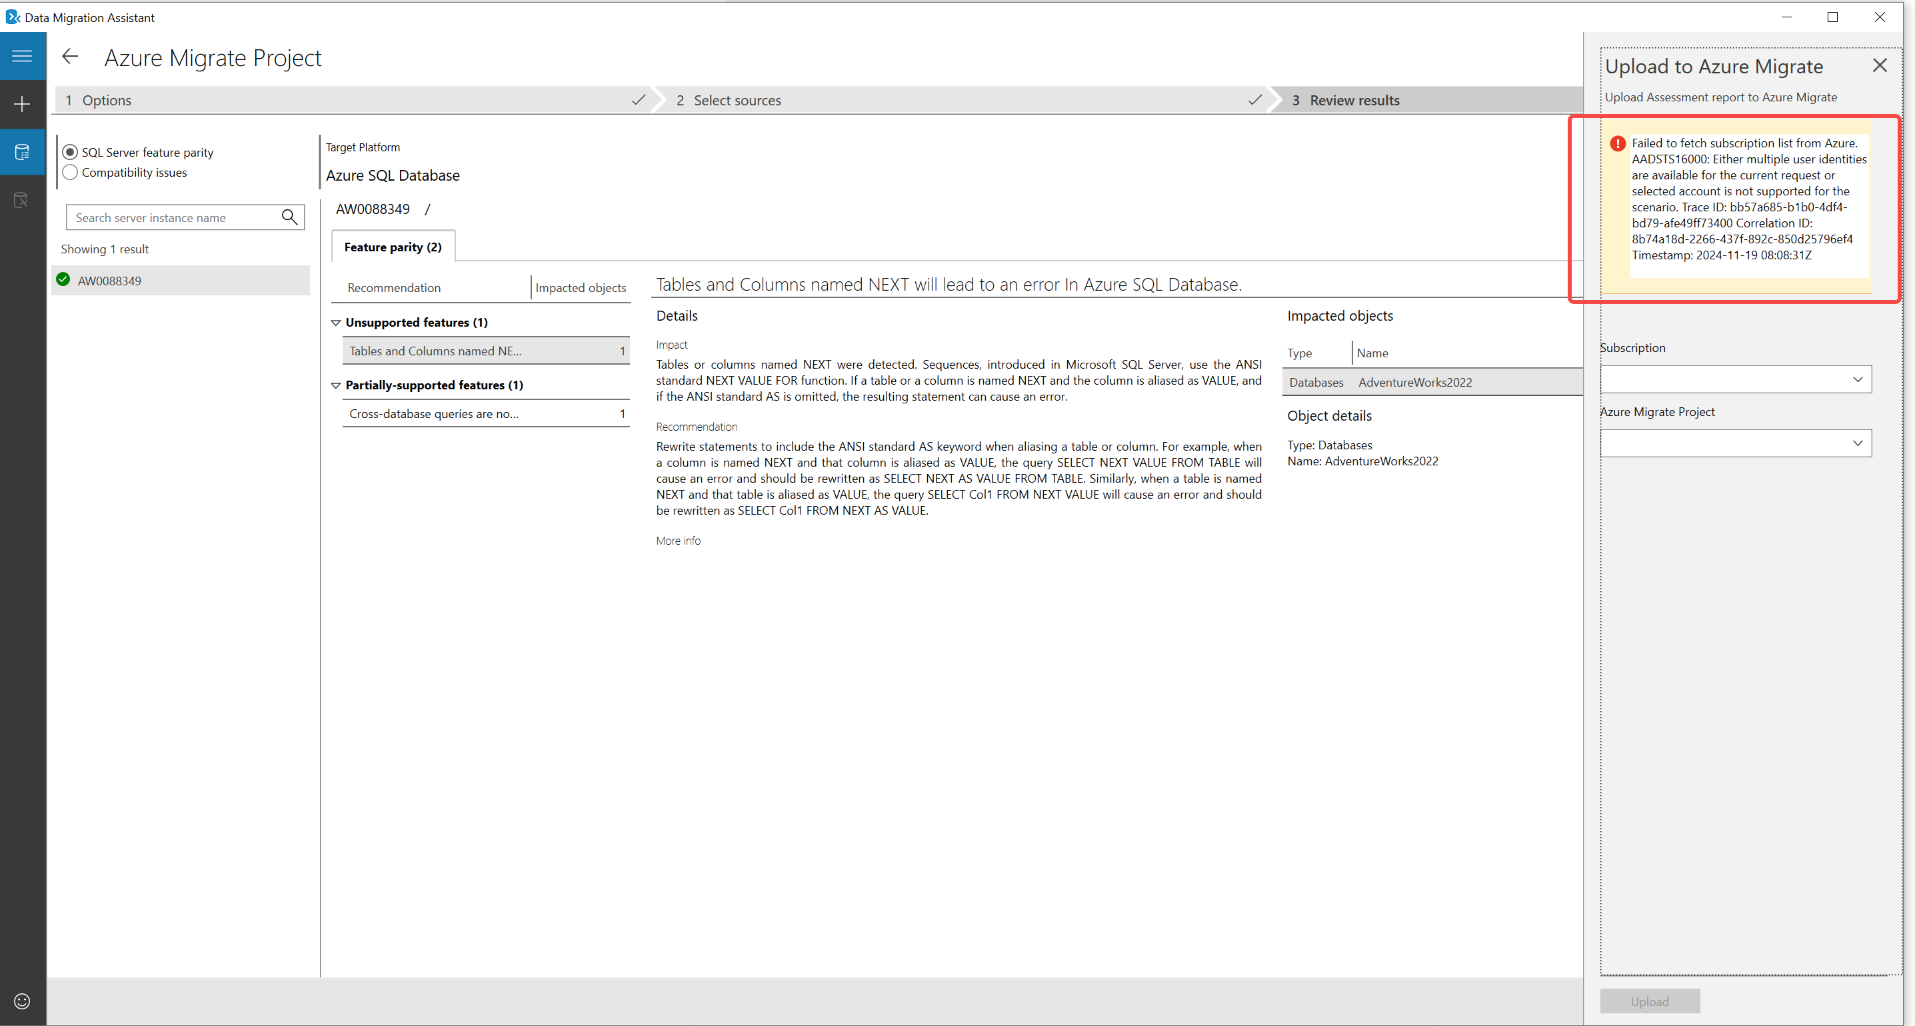The image size is (1915, 1026).
Task: Minimize the Data Migration Assistant window
Action: tap(1787, 17)
